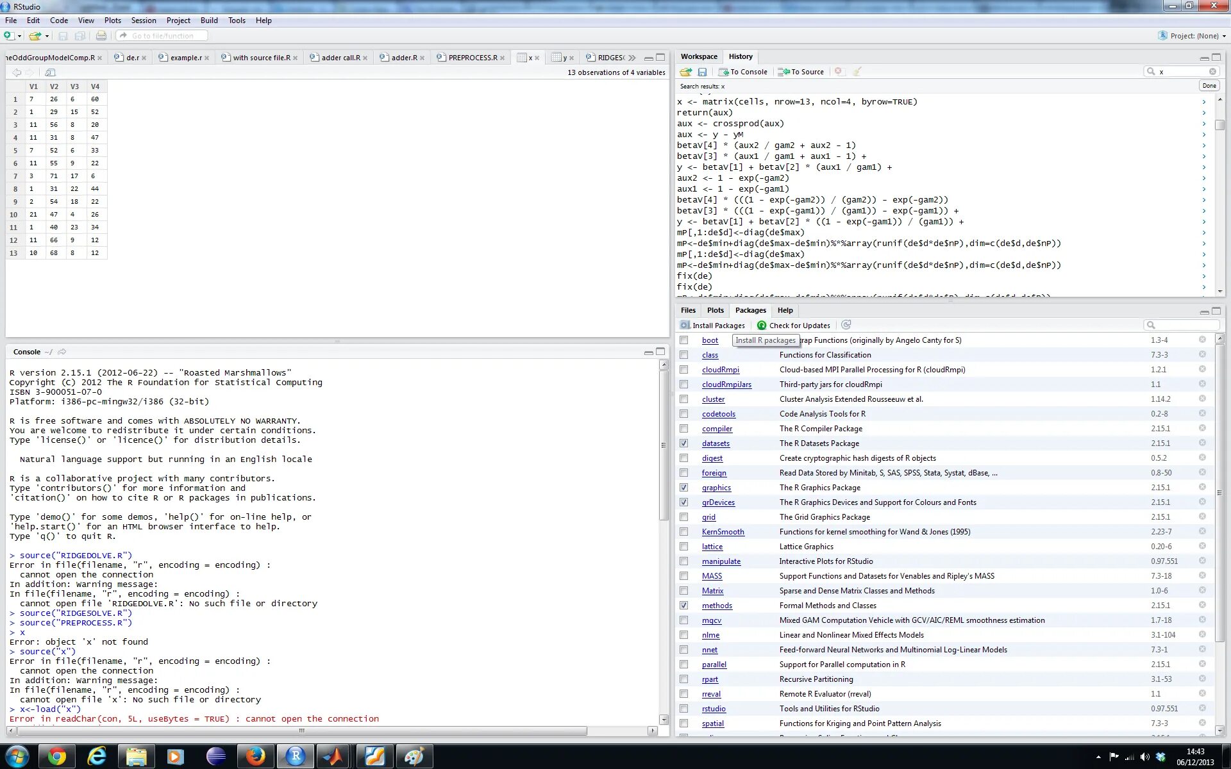Expand the Project (None) menu
Image resolution: width=1231 pixels, height=769 pixels.
click(1193, 36)
